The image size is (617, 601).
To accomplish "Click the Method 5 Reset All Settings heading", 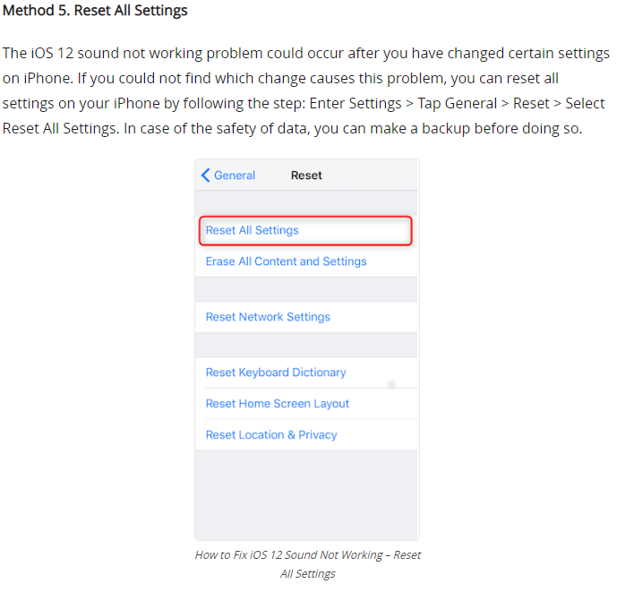I will point(95,11).
